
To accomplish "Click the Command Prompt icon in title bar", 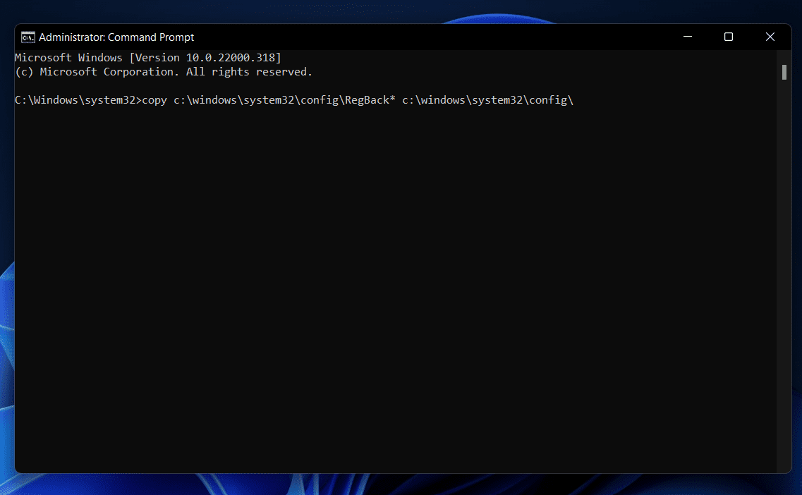I will click(28, 37).
